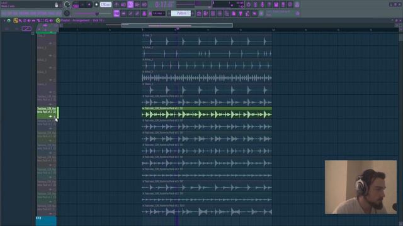The image size is (403, 226).
Task: Click 'Arrangement' in the playlist breadcrumb
Action: pyautogui.click(x=81, y=21)
